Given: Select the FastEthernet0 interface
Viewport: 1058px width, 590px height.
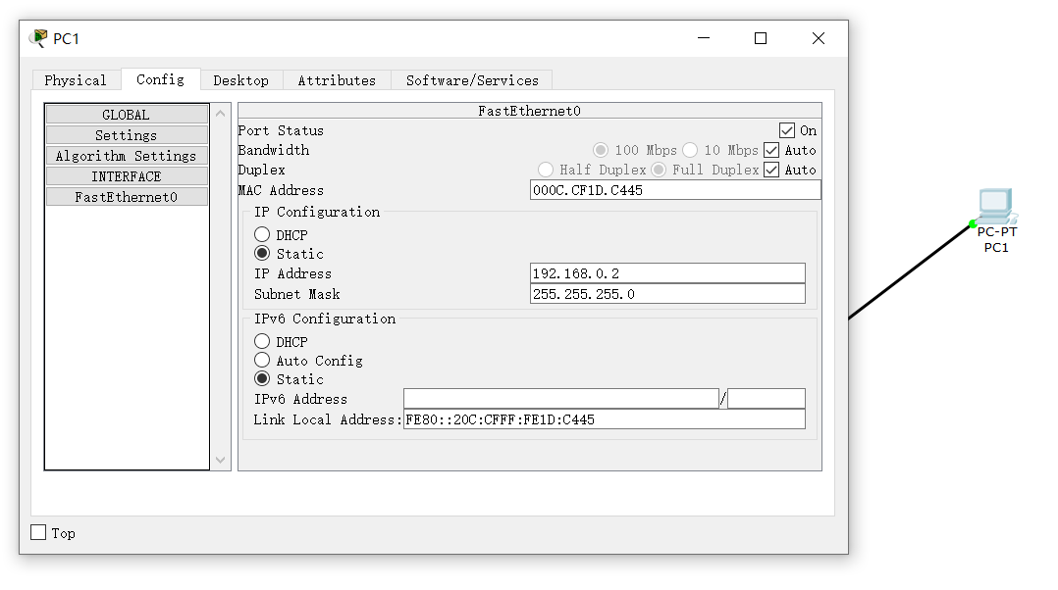Looking at the screenshot, I should click(127, 197).
